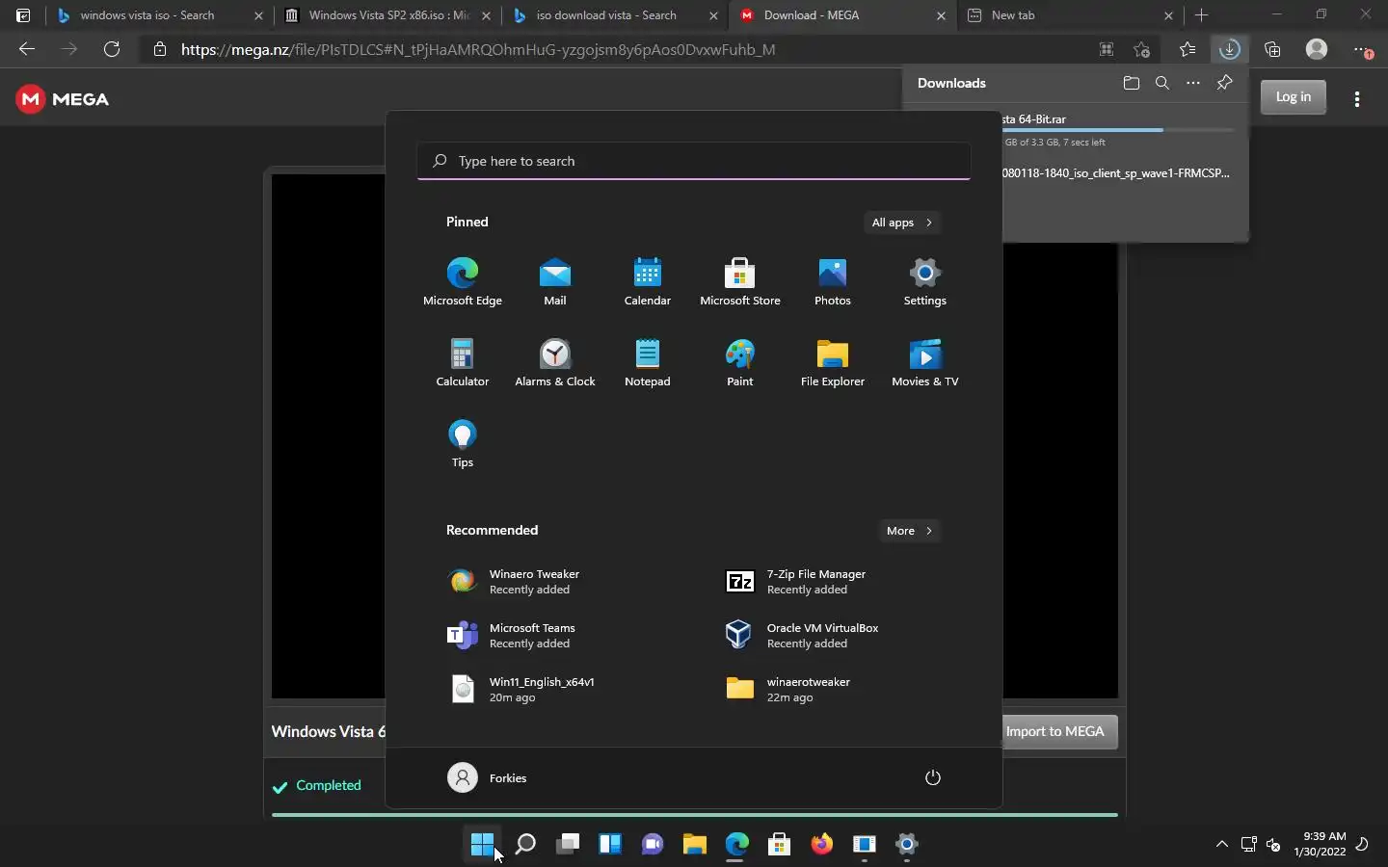This screenshot has width=1388, height=867.
Task: Open the Calendar pinned app
Action: (648, 281)
